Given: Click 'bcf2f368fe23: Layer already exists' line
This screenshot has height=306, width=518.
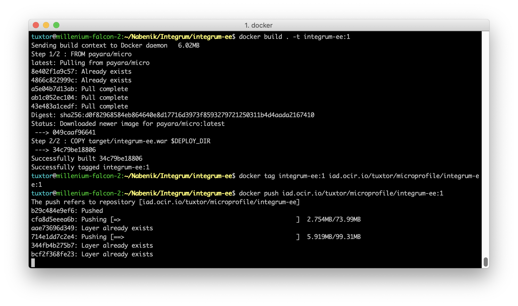Looking at the screenshot, I should pyautogui.click(x=92, y=254).
